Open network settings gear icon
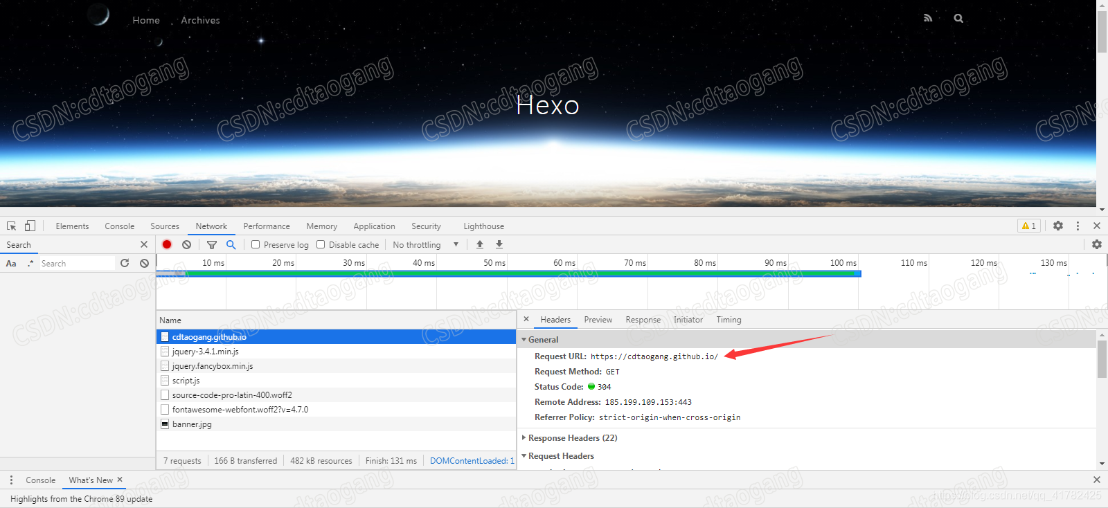This screenshot has height=508, width=1108. (x=1097, y=244)
